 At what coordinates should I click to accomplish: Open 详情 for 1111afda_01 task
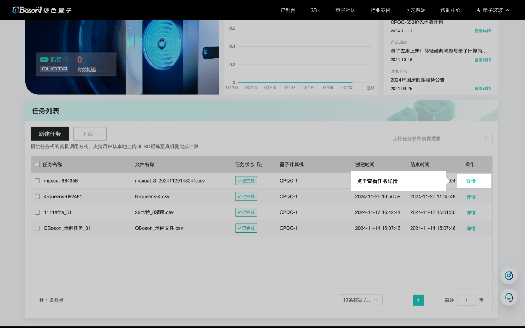[471, 213]
